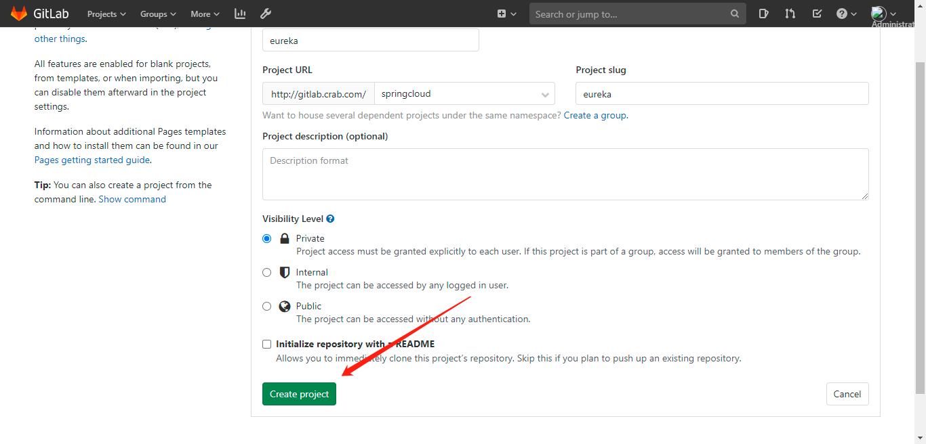
Task: Open the springcloud namespace dropdown
Action: point(464,93)
